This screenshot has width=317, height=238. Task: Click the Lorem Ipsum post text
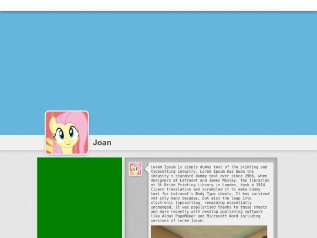click(210, 194)
